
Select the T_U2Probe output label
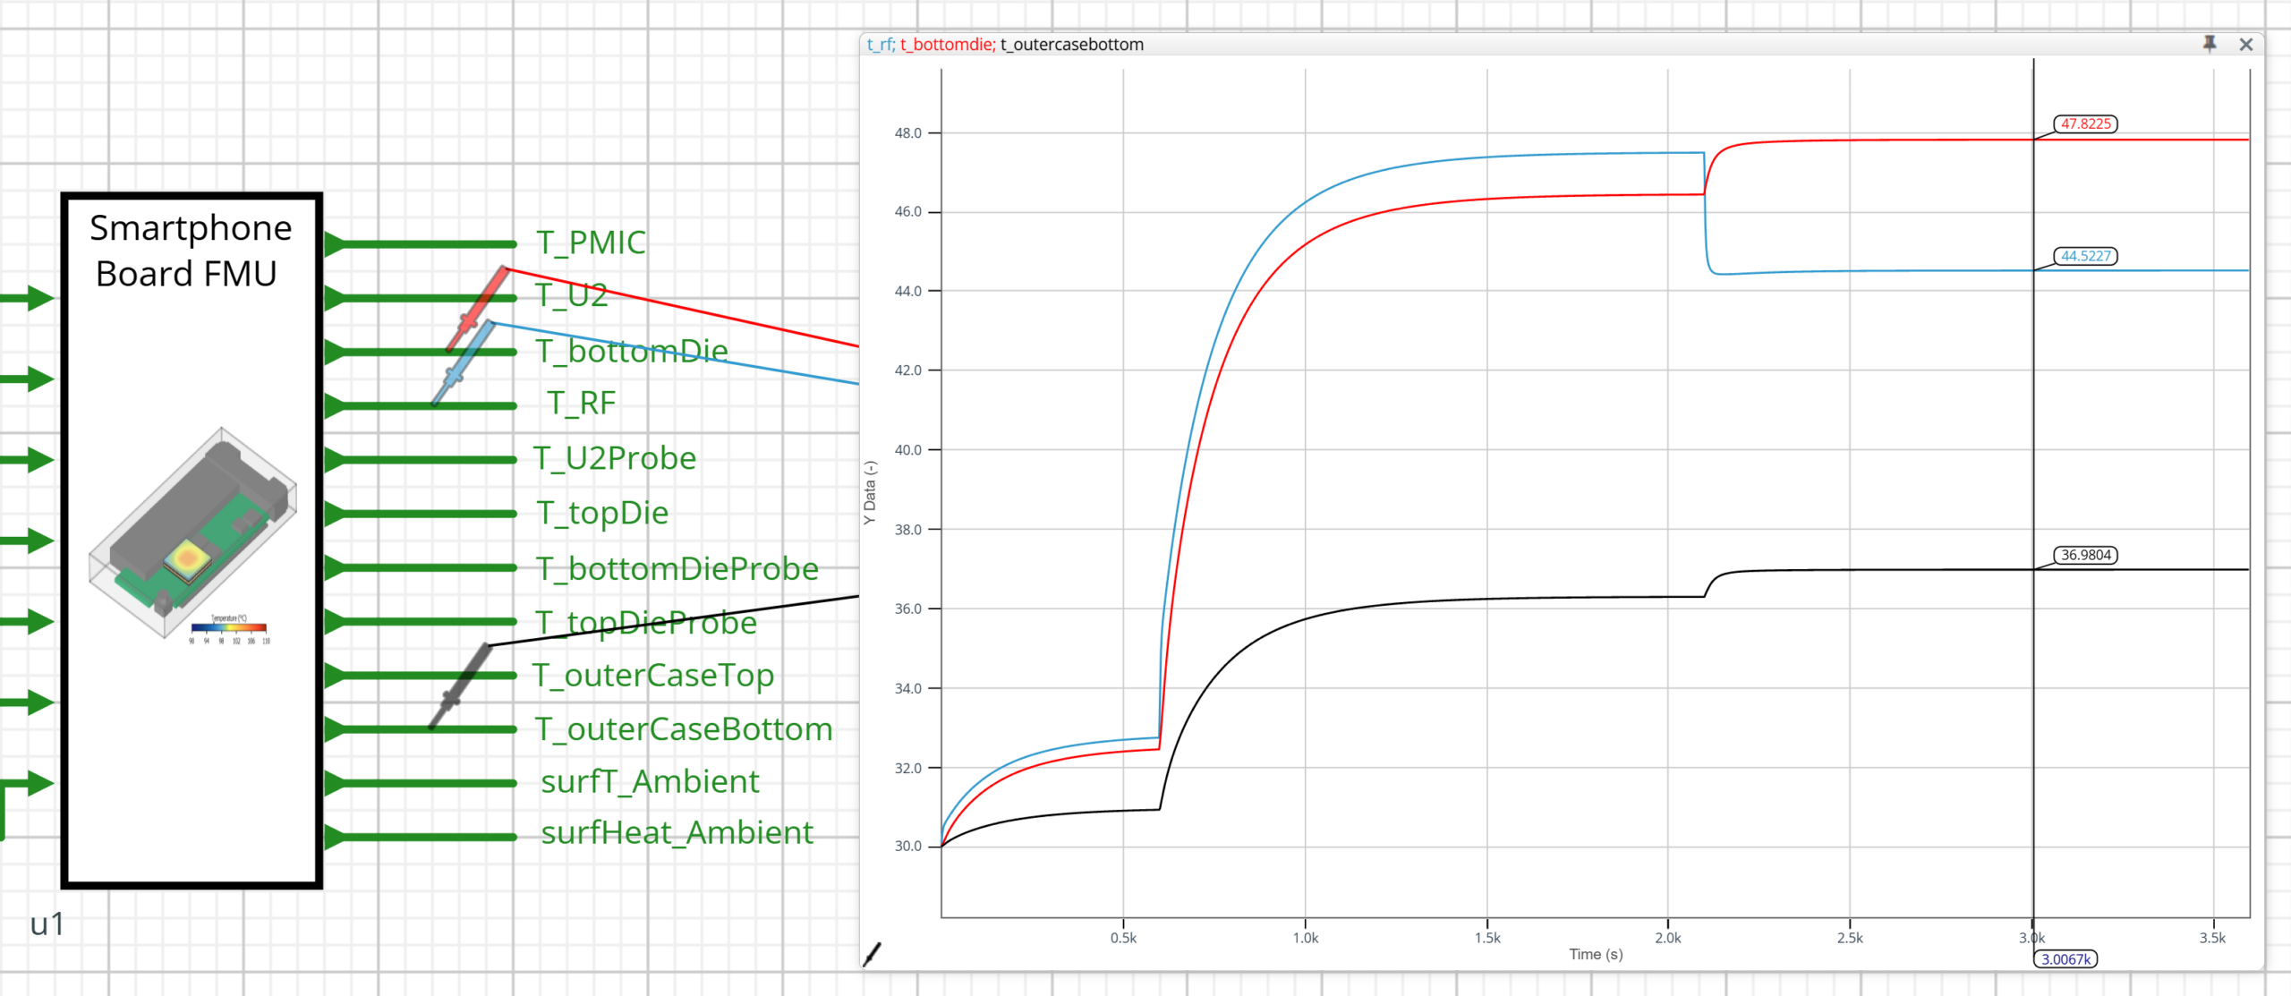tap(615, 458)
